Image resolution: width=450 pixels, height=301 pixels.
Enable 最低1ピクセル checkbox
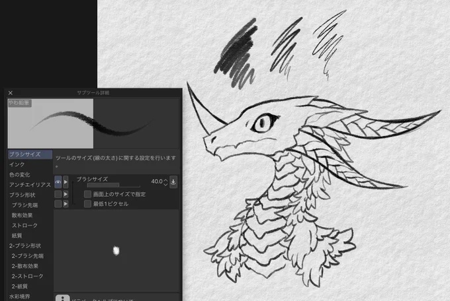click(87, 204)
